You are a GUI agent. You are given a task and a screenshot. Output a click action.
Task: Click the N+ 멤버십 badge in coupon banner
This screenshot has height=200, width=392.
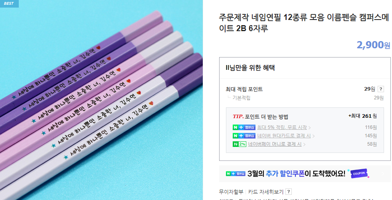[x=236, y=174]
